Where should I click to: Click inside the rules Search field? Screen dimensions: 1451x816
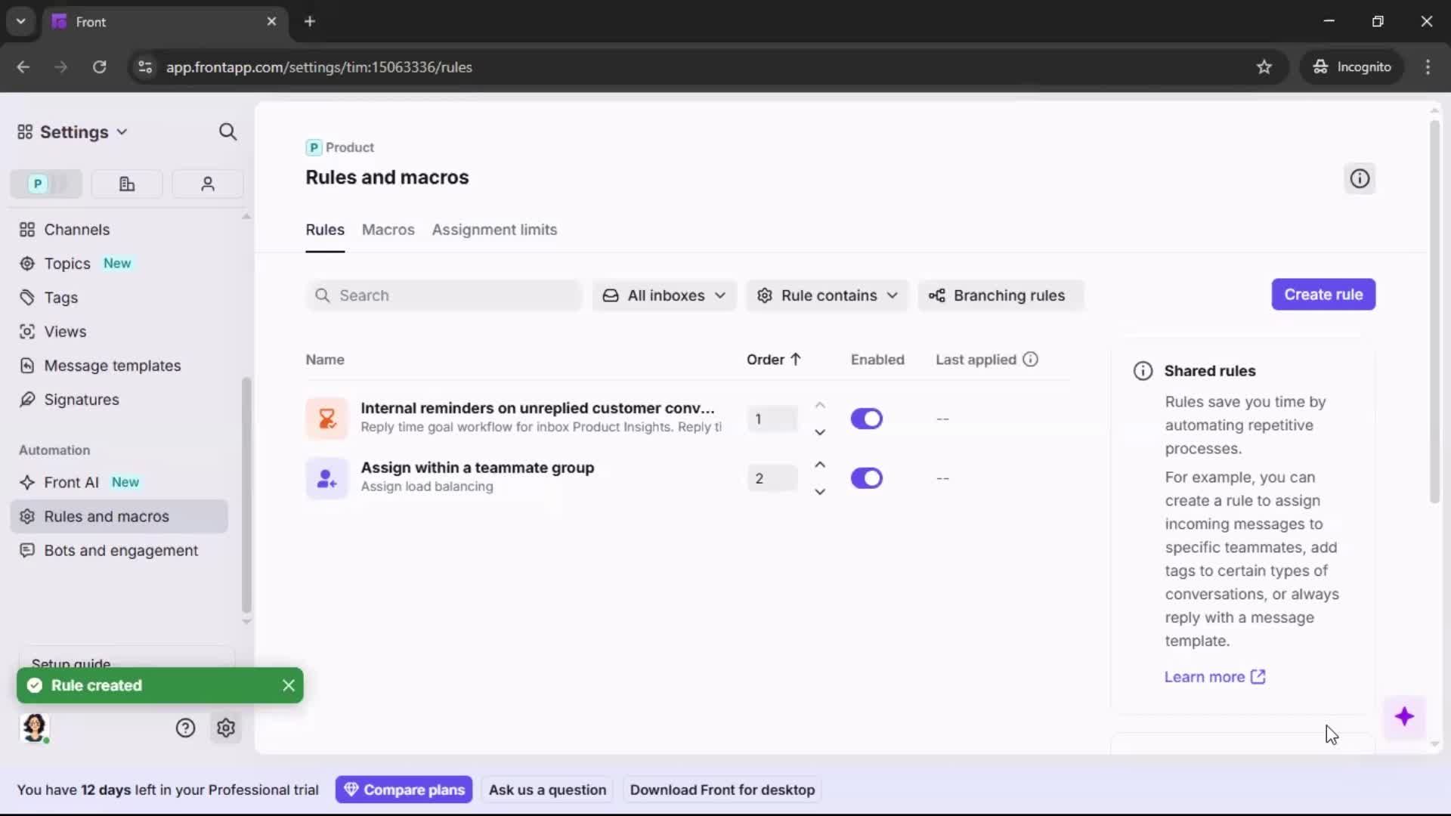443,295
